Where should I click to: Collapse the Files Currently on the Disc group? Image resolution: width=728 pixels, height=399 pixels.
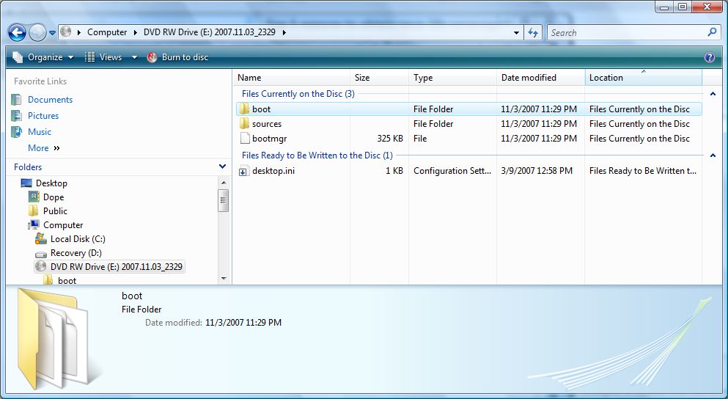click(x=713, y=94)
